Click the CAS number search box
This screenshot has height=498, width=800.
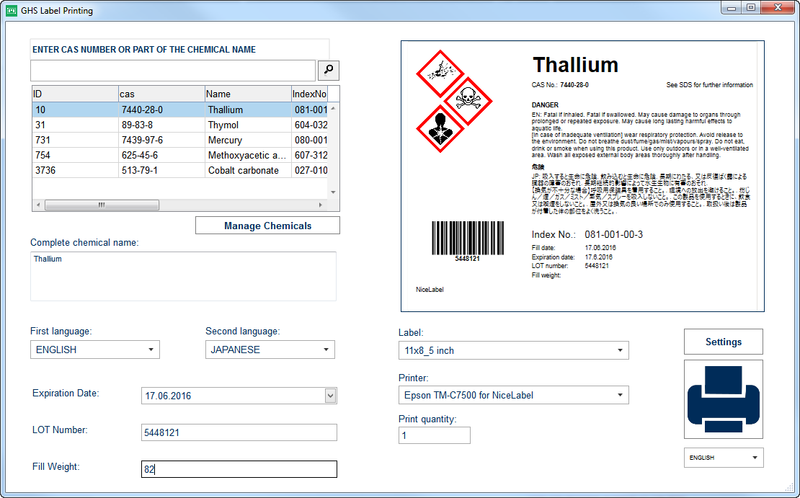pos(173,70)
